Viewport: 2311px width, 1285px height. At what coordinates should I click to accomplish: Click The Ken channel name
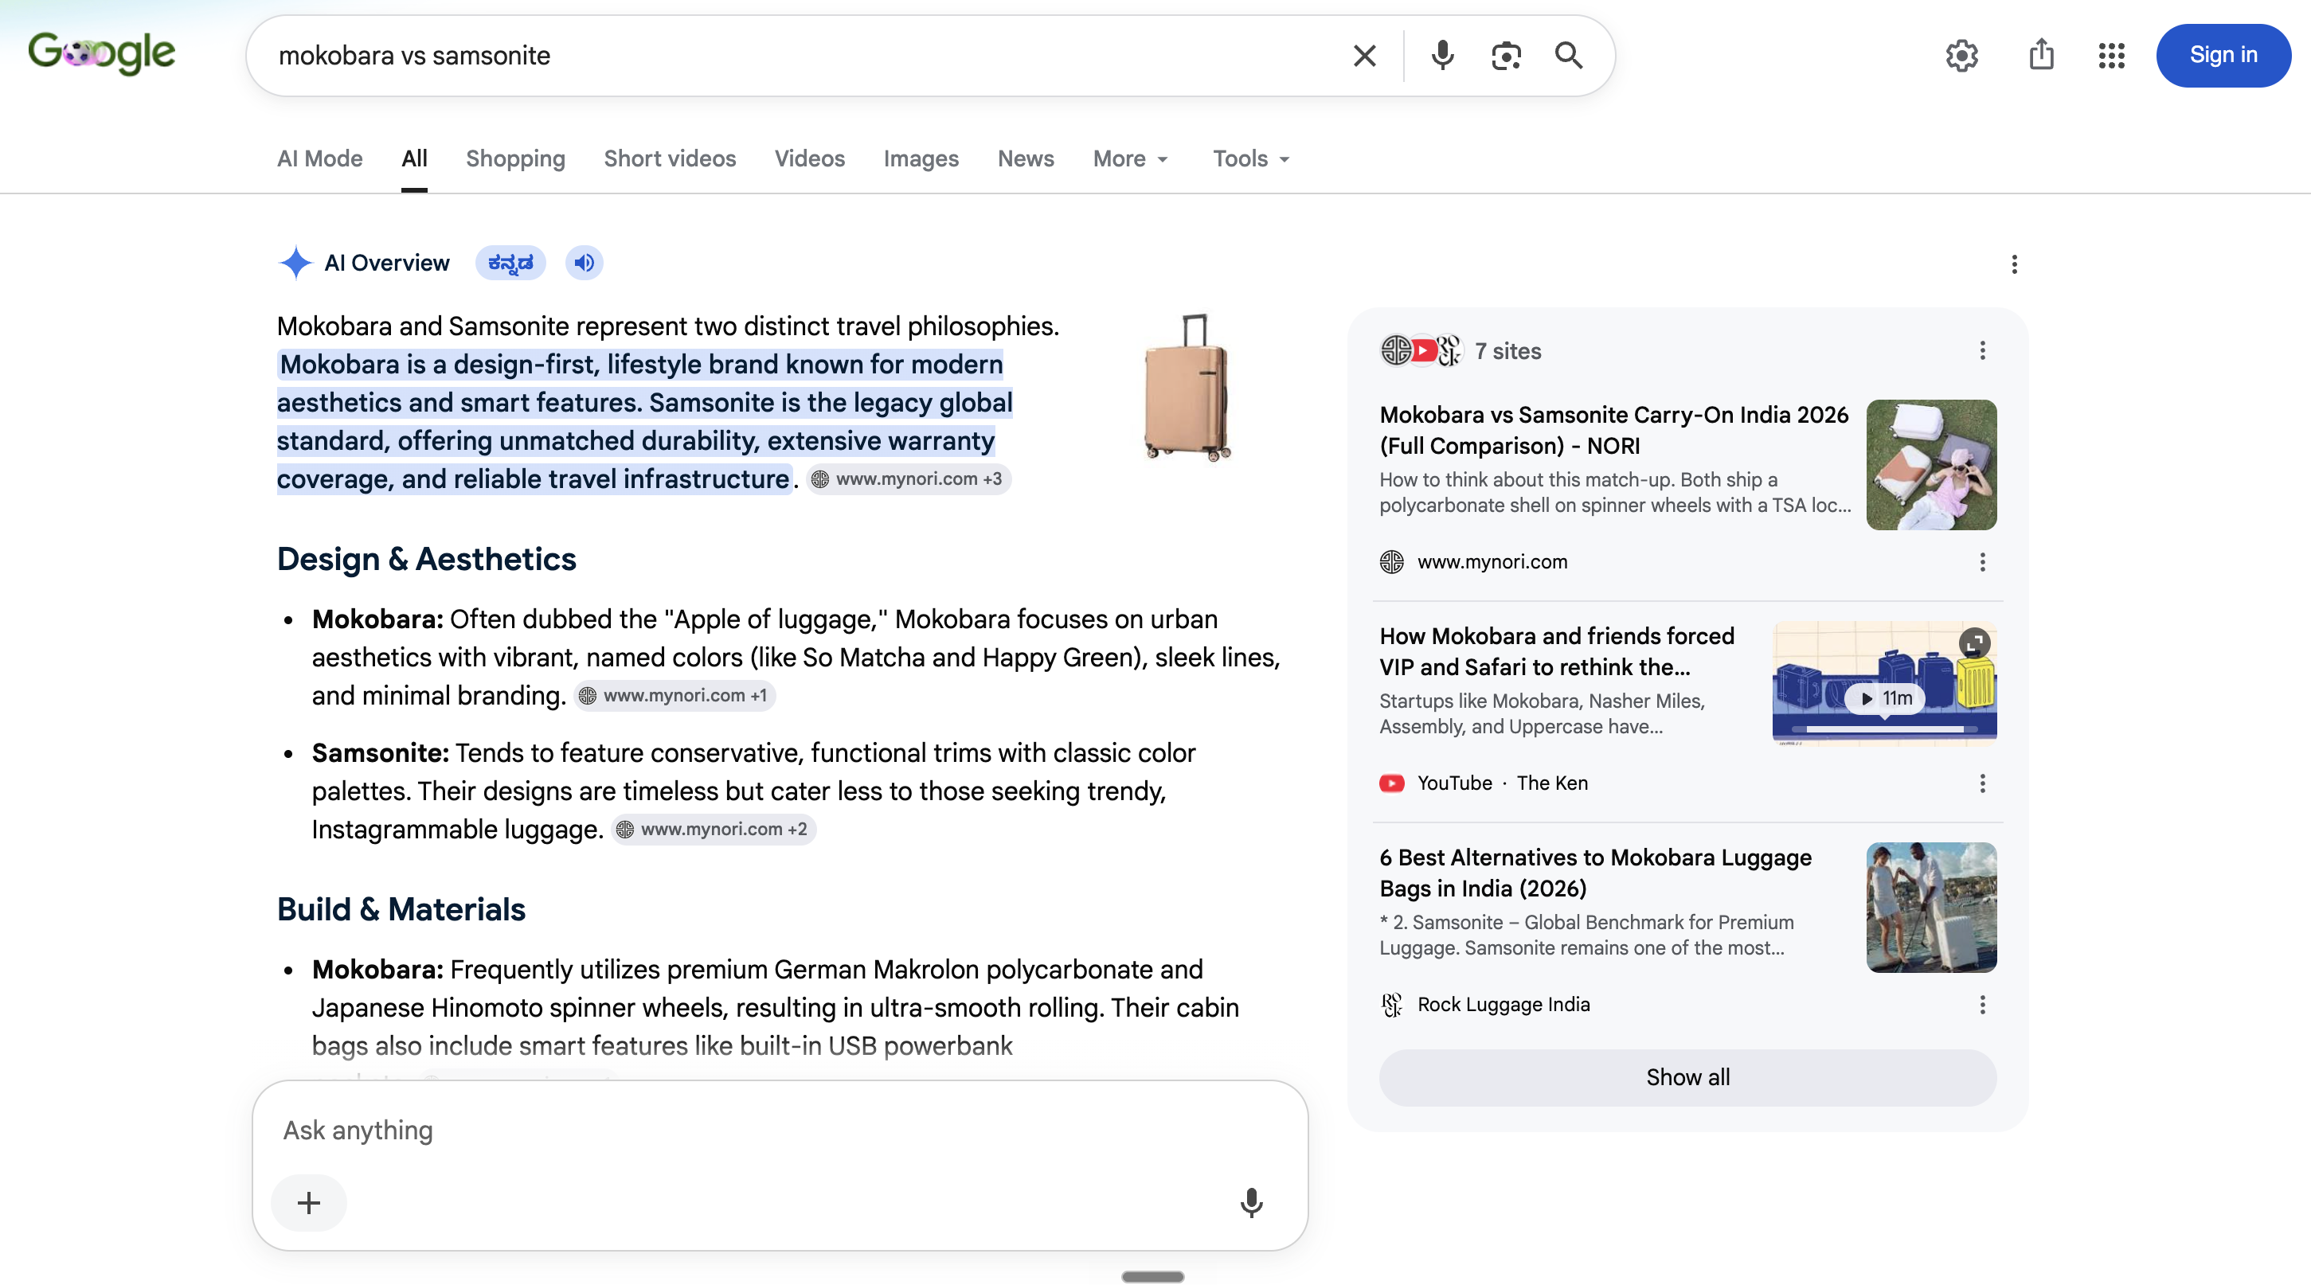point(1552,783)
